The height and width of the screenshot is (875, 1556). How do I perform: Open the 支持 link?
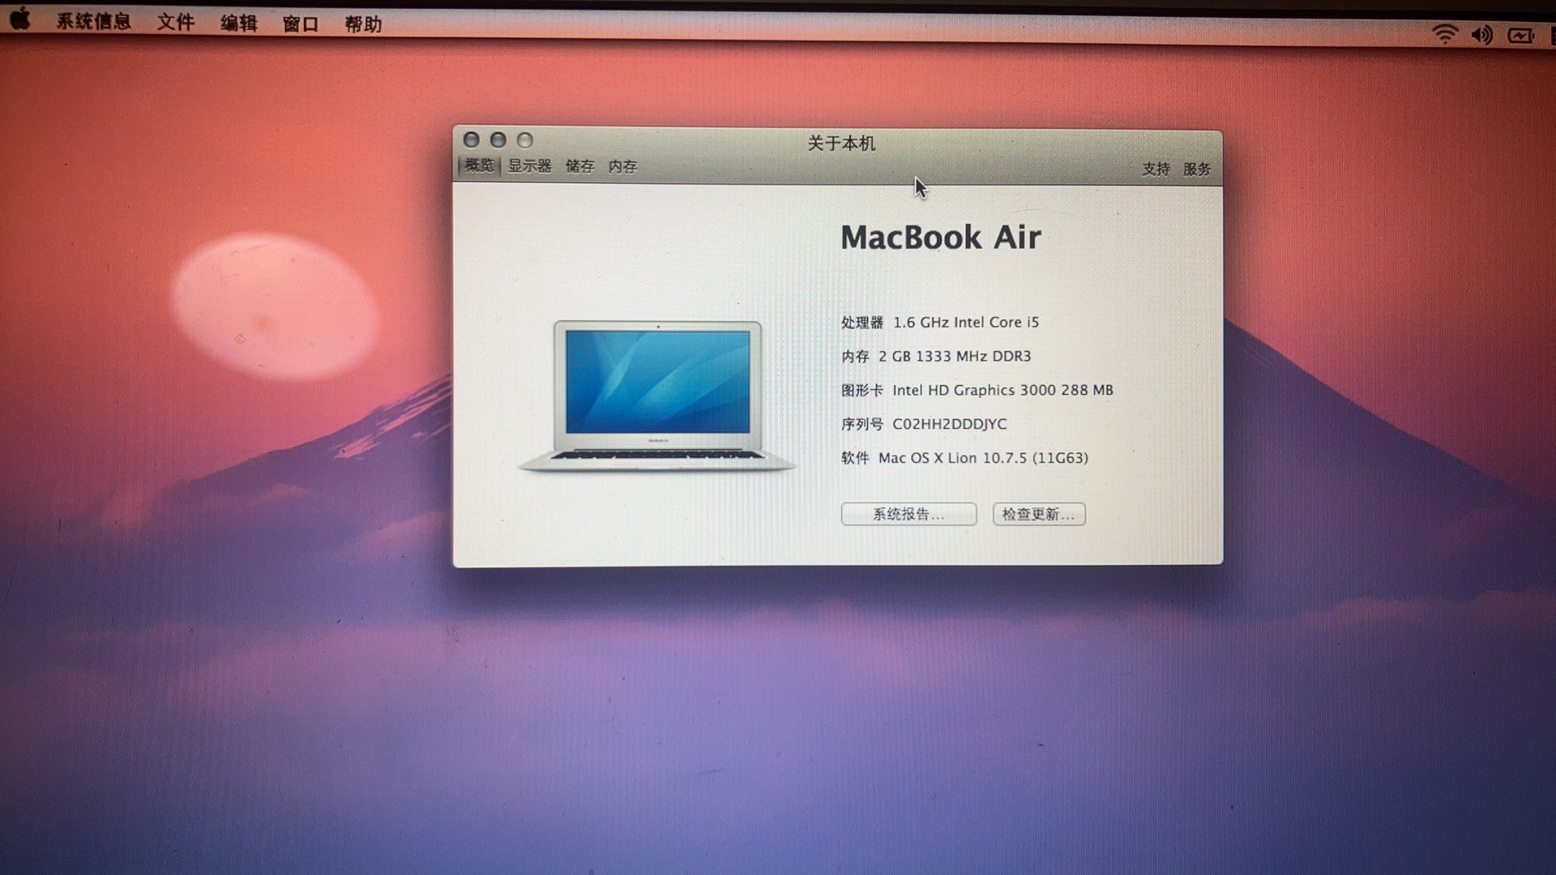point(1156,169)
